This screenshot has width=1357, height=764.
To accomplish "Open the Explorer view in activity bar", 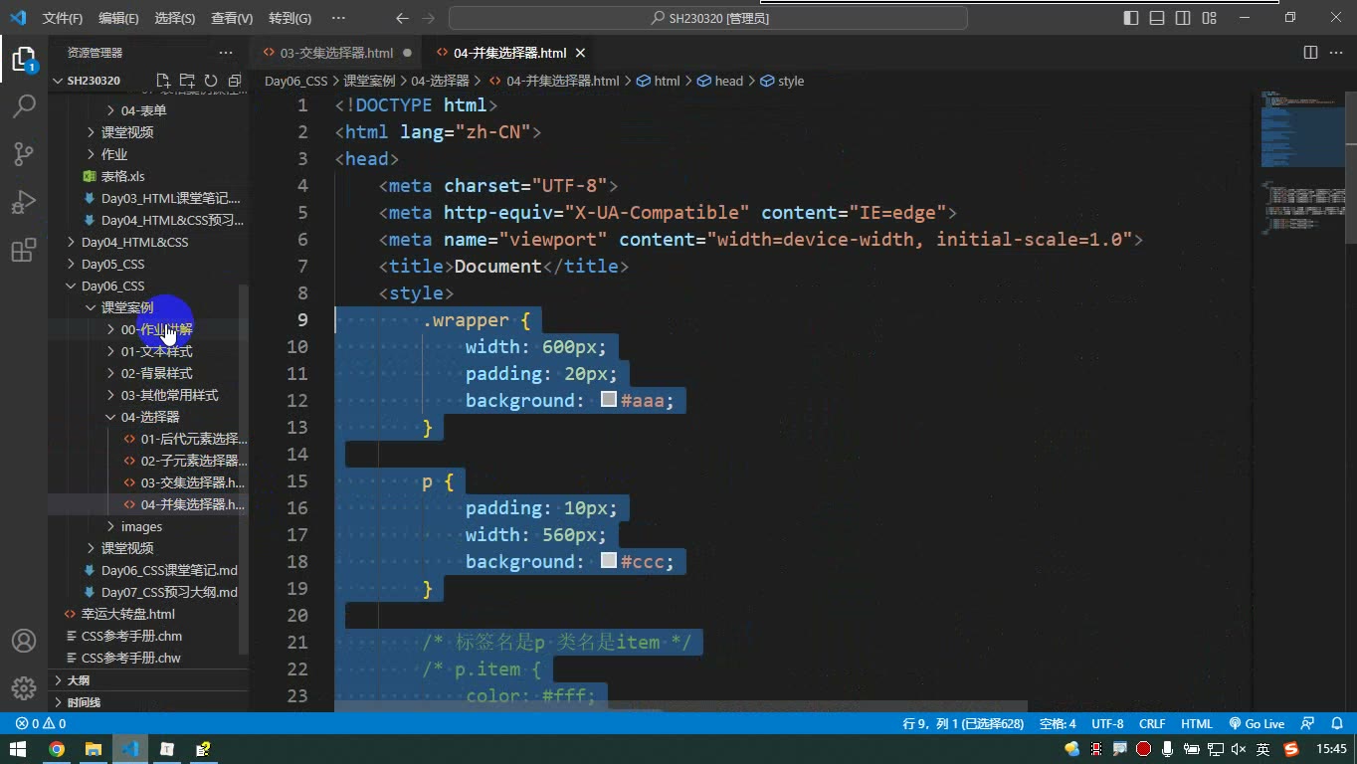I will 24,60.
